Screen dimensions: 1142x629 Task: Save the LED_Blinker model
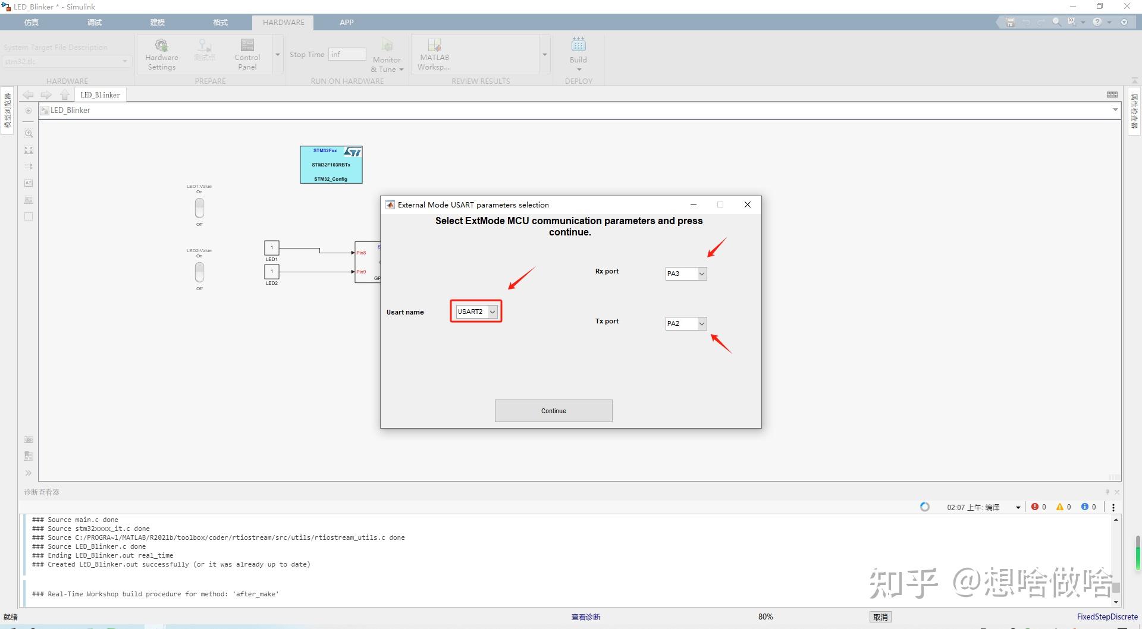[1009, 22]
